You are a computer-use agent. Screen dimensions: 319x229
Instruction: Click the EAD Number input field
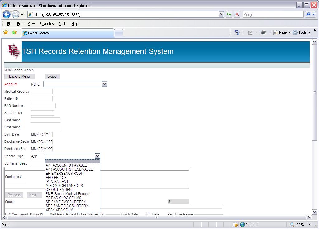point(43,106)
